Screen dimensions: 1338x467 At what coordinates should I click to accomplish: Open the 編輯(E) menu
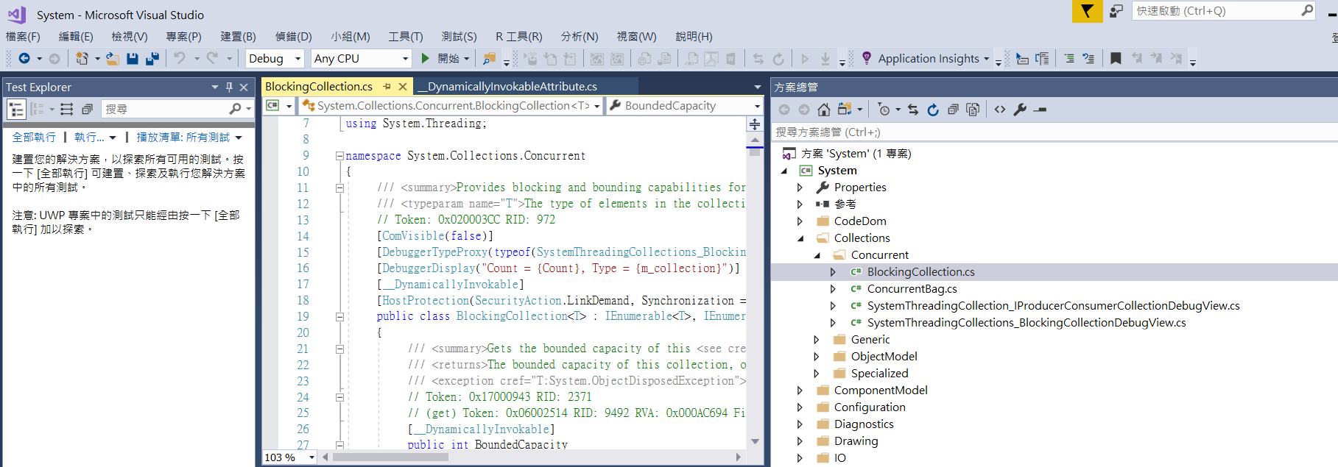pyautogui.click(x=76, y=37)
